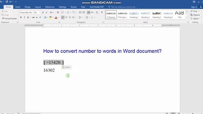Toggle Italic formatting
The height and width of the screenshot is (114, 203).
pyautogui.click(x=24, y=17)
